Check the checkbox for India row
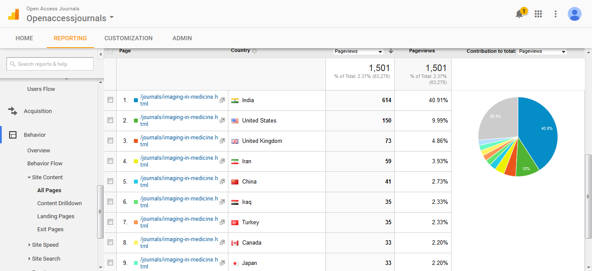The height and width of the screenshot is (271, 592). click(x=111, y=100)
